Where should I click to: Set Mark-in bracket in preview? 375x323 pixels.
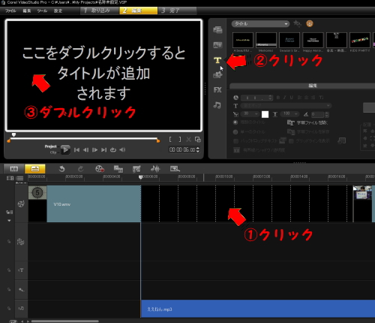[x=170, y=140]
